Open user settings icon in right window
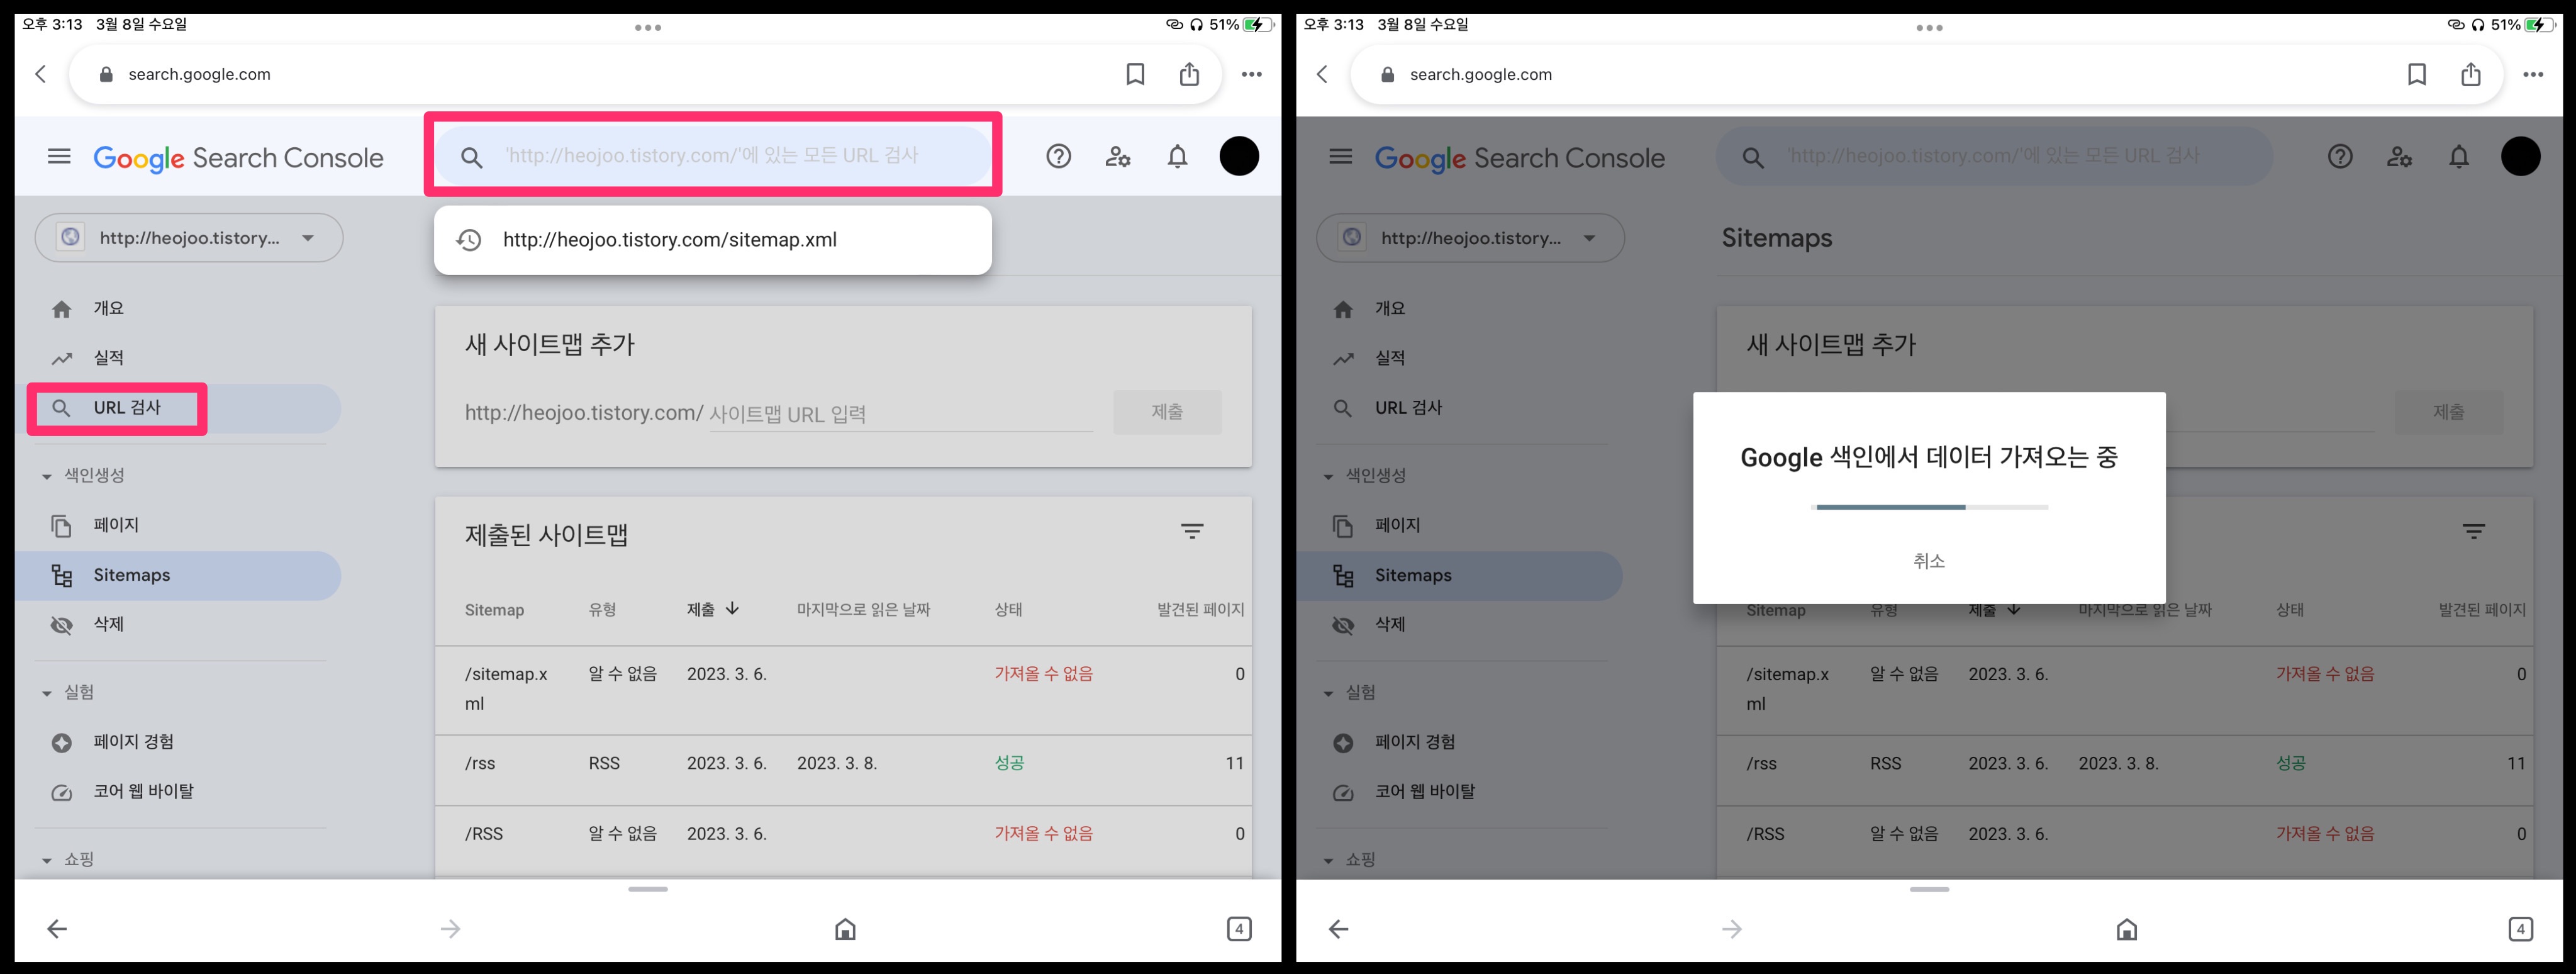The width and height of the screenshot is (2576, 974). 2400,157
